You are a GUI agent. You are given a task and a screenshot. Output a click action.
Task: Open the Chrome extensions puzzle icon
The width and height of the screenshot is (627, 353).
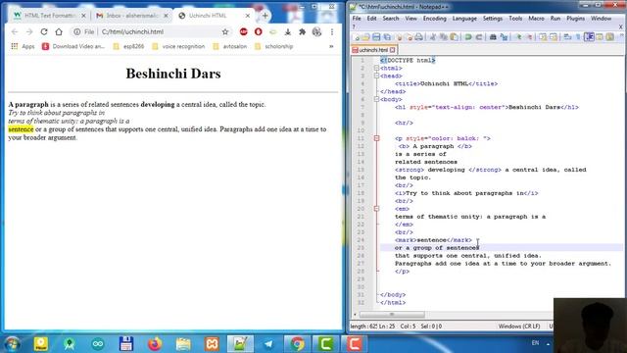(x=302, y=31)
